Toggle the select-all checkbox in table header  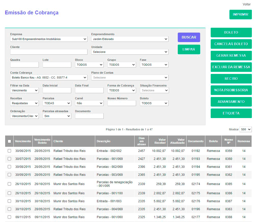(10, 141)
